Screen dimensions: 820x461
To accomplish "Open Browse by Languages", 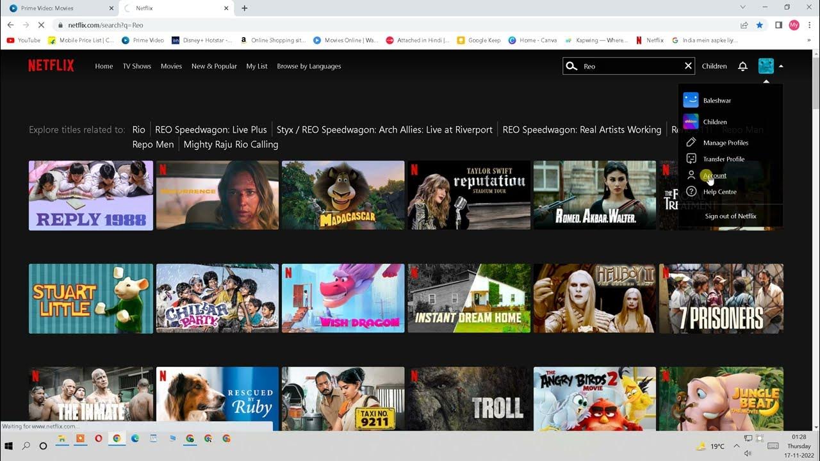I will click(x=309, y=66).
